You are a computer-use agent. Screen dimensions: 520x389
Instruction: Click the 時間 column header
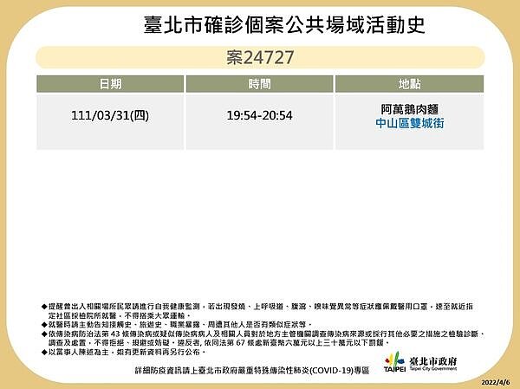(x=260, y=84)
